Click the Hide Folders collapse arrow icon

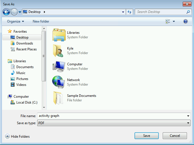coord(7,136)
